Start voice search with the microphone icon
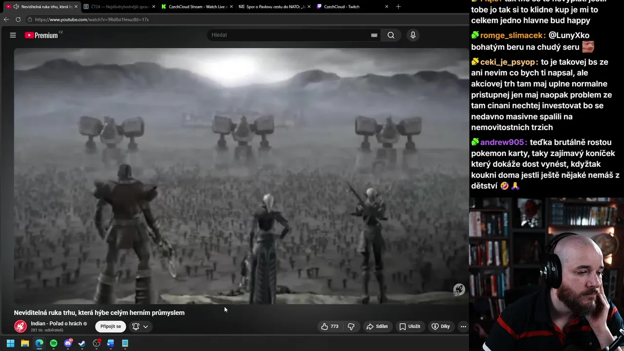The image size is (624, 351). coord(413,35)
